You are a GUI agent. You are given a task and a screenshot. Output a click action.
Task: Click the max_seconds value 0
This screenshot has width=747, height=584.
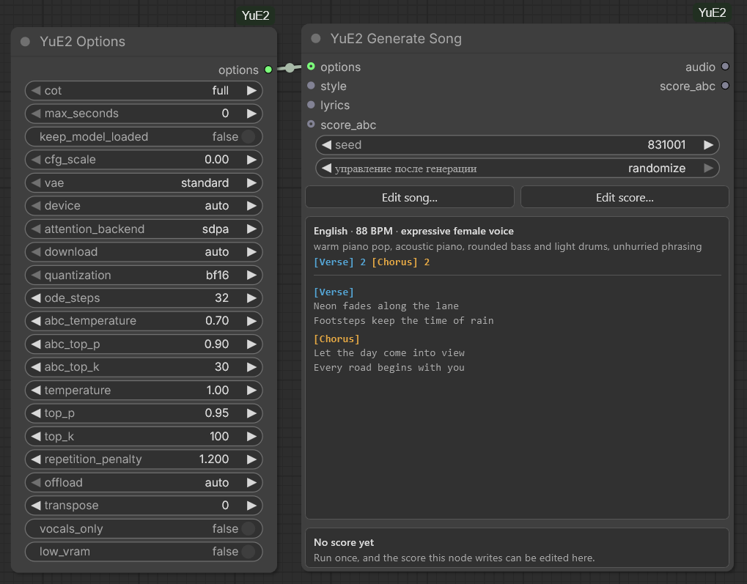pyautogui.click(x=225, y=114)
